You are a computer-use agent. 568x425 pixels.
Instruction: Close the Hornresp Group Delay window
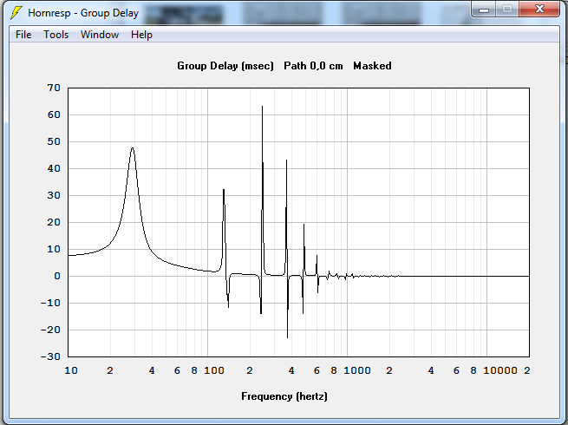click(539, 9)
